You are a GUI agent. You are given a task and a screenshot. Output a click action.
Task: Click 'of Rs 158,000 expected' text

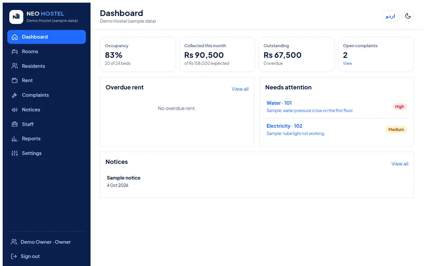(x=206, y=63)
